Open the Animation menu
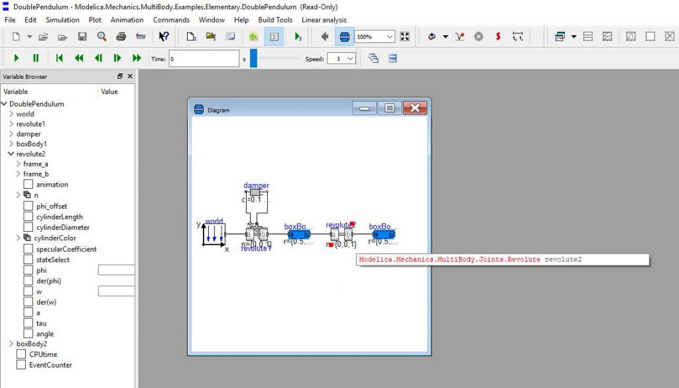 pos(127,20)
